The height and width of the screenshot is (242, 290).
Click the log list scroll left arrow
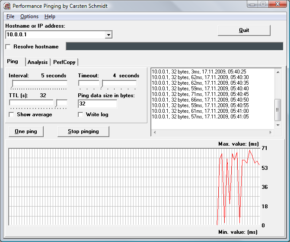(x=155, y=132)
